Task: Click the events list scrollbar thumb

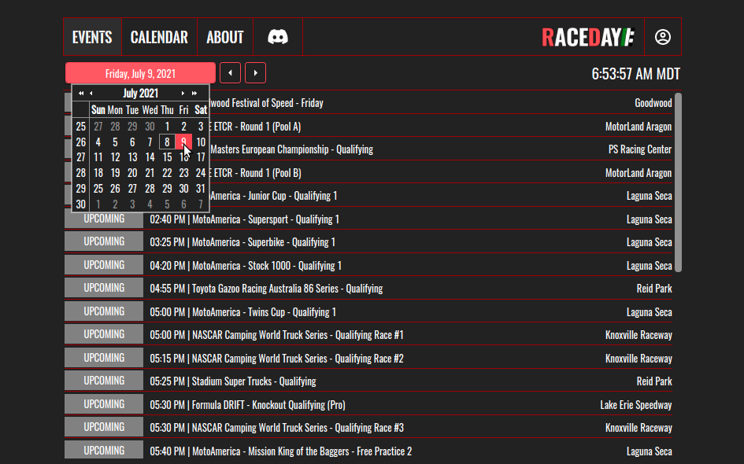Action: pos(678,182)
